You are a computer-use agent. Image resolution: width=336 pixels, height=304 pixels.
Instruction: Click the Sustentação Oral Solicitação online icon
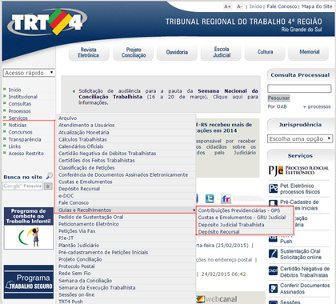274,254
